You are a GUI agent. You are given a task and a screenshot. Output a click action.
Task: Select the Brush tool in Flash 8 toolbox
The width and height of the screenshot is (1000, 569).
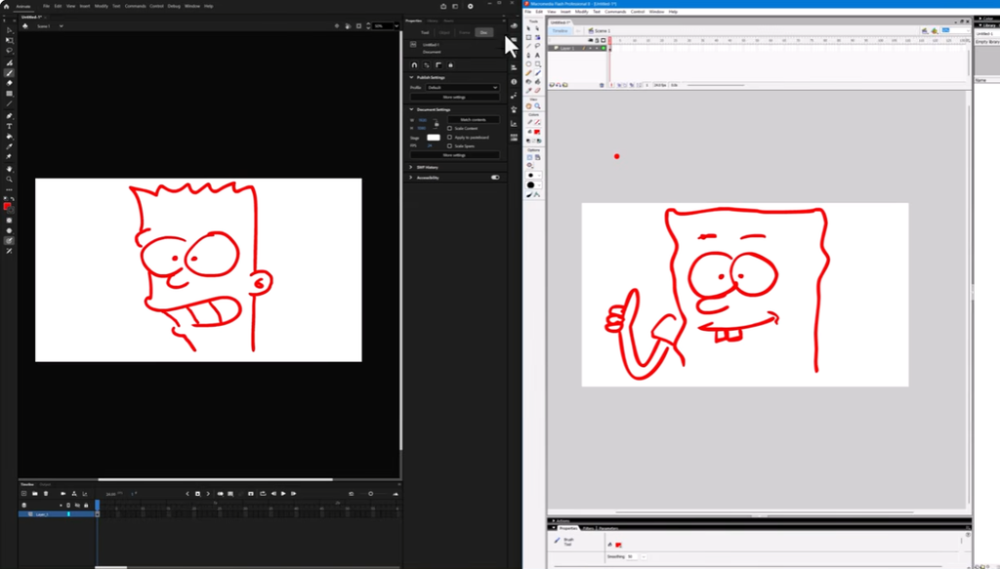tap(538, 73)
